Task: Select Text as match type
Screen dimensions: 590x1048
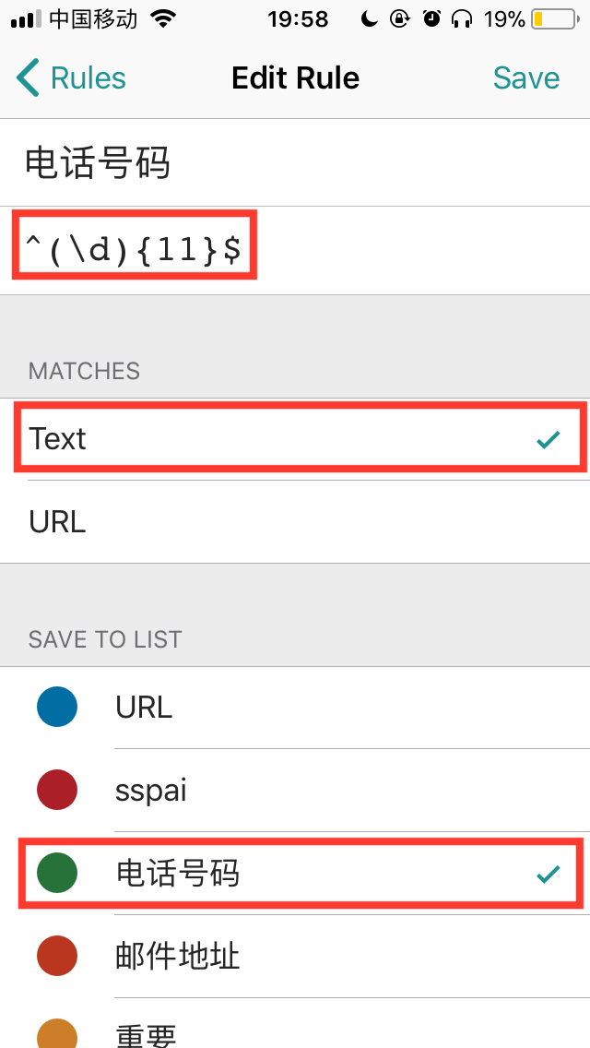Action: pos(295,439)
